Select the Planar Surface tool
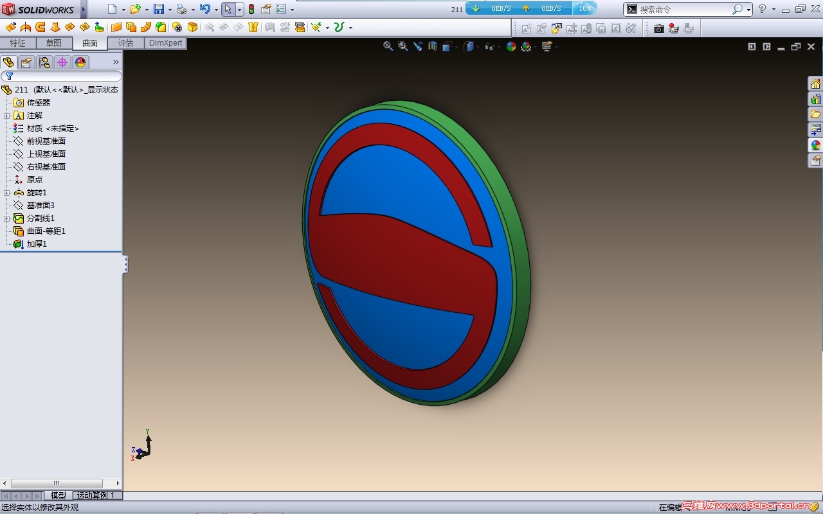Viewport: 823px width, 514px height. click(x=116, y=27)
